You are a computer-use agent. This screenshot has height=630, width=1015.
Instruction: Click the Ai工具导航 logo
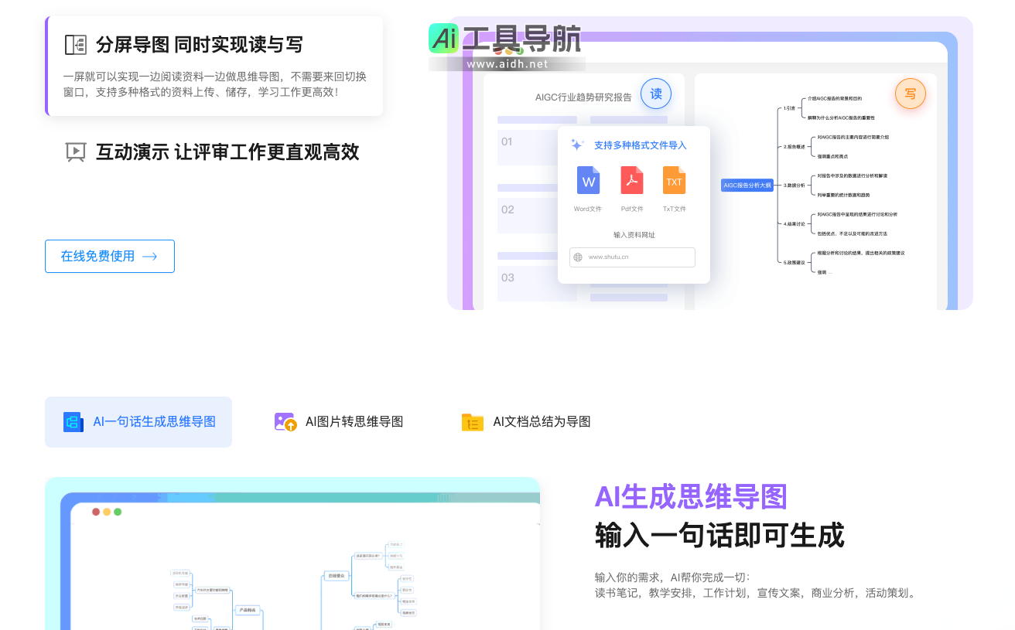(506, 44)
